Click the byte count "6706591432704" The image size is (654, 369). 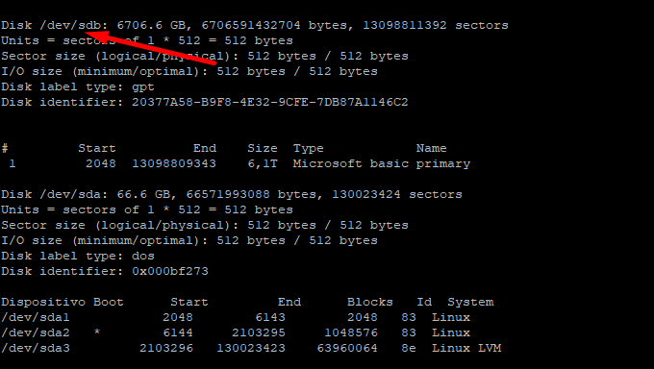251,25
